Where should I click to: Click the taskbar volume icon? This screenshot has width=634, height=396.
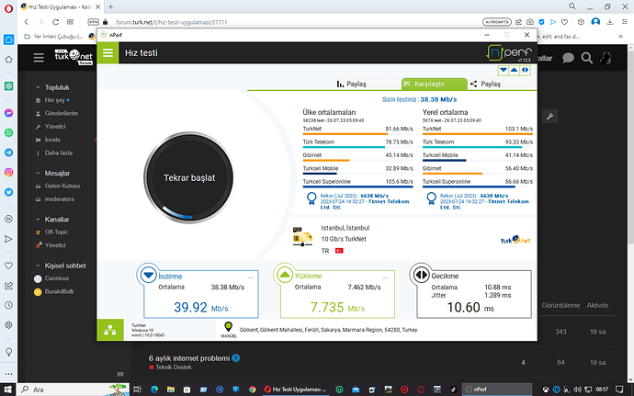click(x=577, y=390)
